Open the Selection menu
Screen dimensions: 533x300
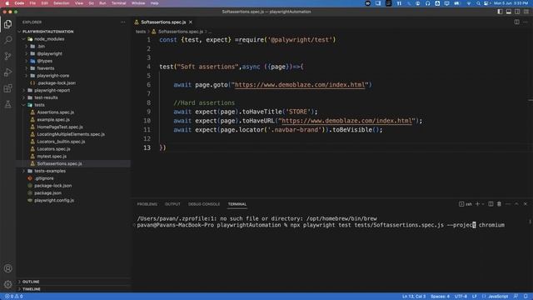click(62, 3)
